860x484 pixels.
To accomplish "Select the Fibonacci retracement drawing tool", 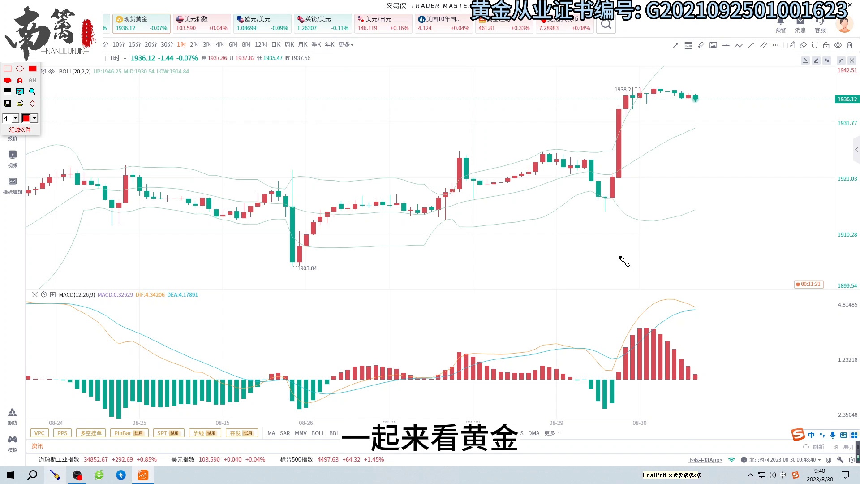I will coord(688,45).
